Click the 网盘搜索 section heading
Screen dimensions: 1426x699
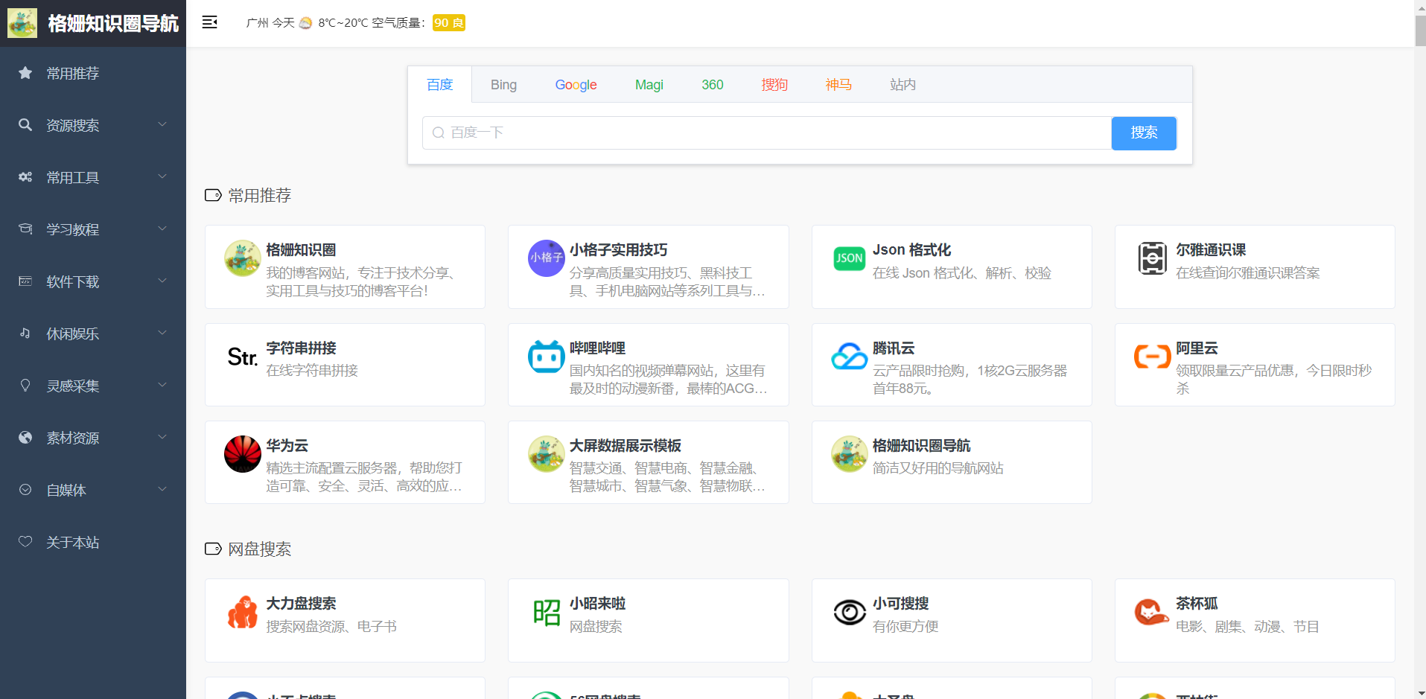click(259, 549)
